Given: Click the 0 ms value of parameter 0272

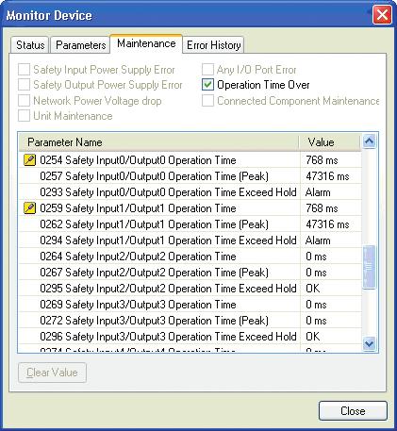Looking at the screenshot, I should pos(316,321).
